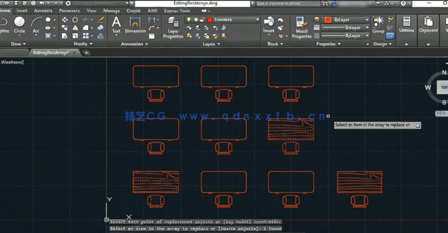The width and height of the screenshot is (448, 233).
Task: Click the Erase tool icon
Action: (101, 20)
